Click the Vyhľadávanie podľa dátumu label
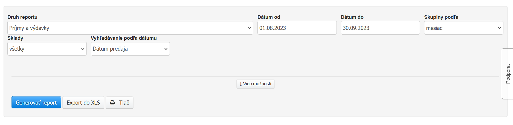 [x=124, y=38]
